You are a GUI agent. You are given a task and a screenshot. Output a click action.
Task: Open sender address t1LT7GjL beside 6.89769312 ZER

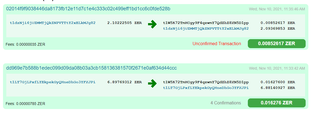pyautogui.click(x=53, y=82)
